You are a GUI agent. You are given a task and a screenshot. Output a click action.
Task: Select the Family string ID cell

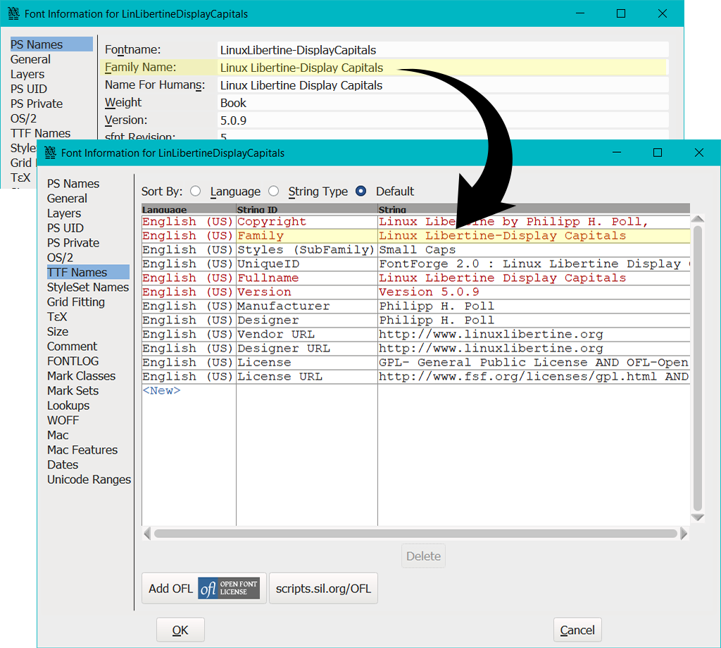[x=306, y=235]
